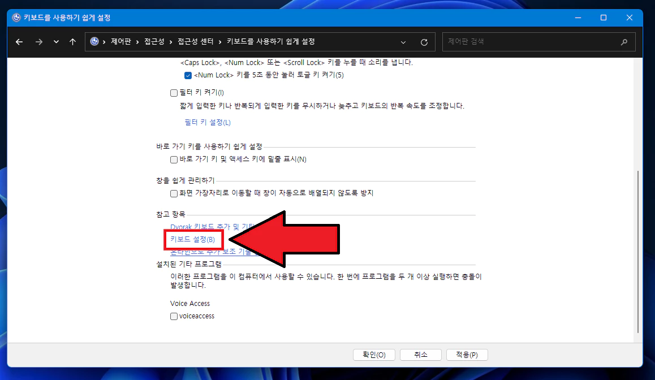Open 접근성 breadcrumb
The image size is (655, 380).
(x=154, y=41)
